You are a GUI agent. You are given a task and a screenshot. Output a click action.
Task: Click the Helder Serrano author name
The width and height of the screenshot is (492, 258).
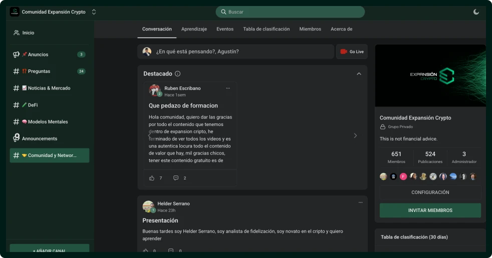[x=173, y=203]
